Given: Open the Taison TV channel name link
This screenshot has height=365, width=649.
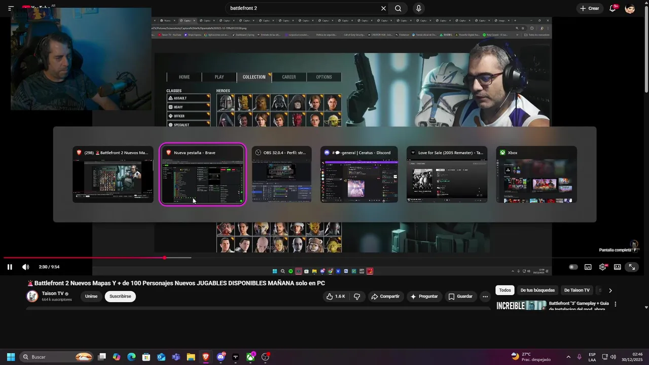Looking at the screenshot, I should [53, 294].
